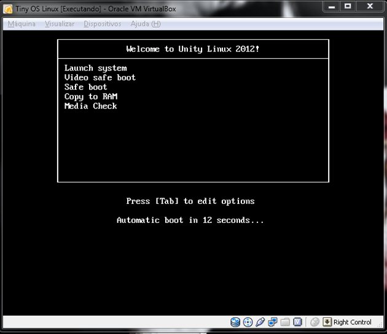The image size is (387, 334).
Task: Open the USB devices status icon
Action: tap(260, 322)
